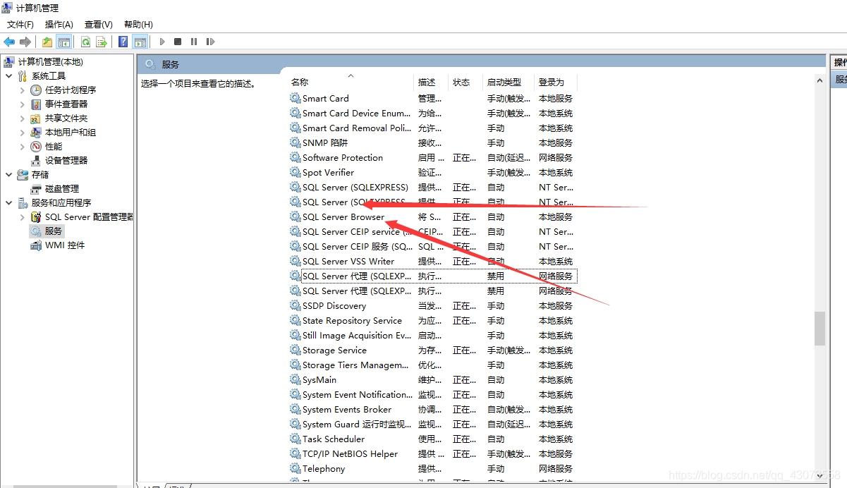Open the 帮助(H) menu
The height and width of the screenshot is (488, 847).
click(x=138, y=25)
